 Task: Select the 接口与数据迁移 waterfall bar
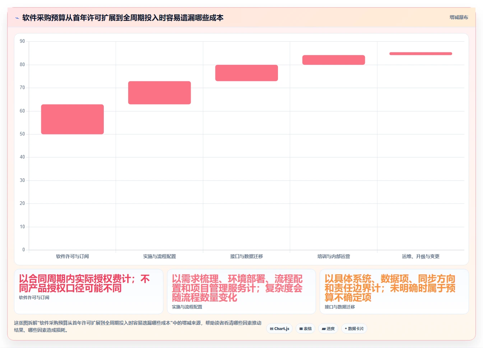tap(247, 73)
